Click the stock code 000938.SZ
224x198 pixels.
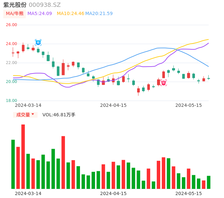(45, 5)
